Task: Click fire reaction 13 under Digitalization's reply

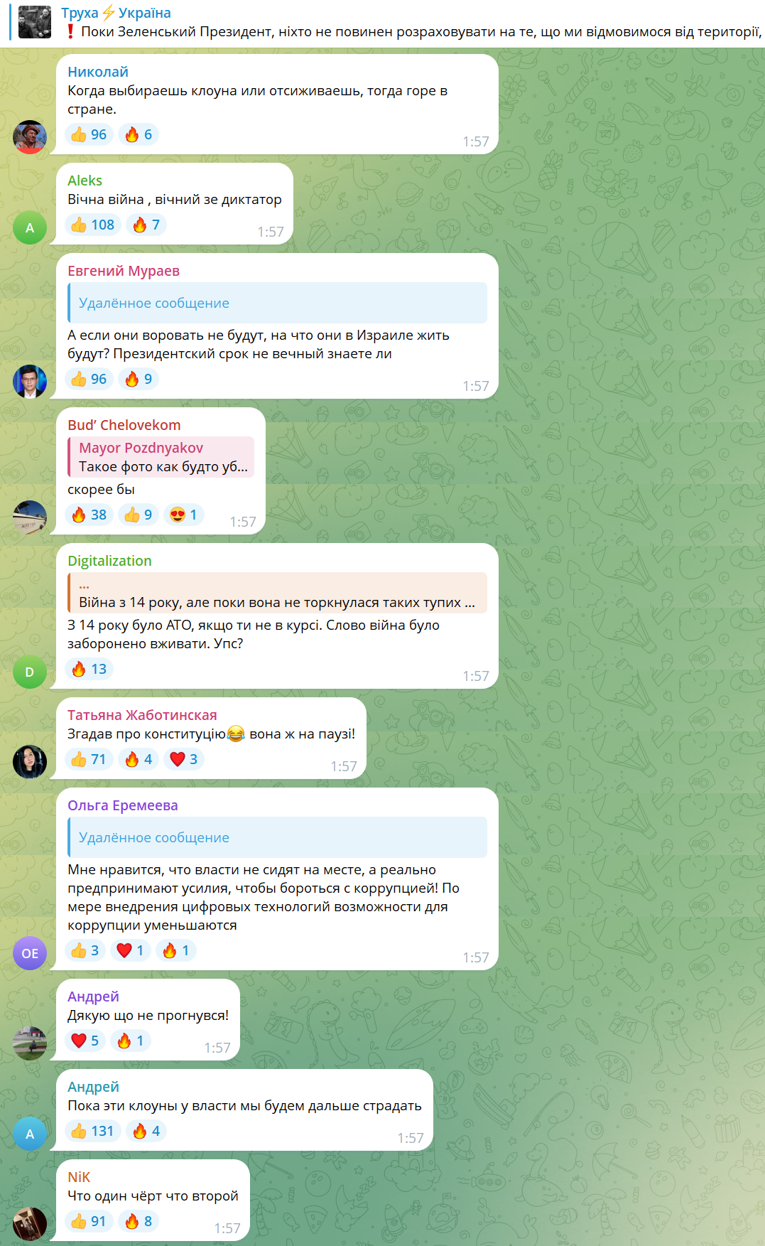Action: click(x=89, y=669)
